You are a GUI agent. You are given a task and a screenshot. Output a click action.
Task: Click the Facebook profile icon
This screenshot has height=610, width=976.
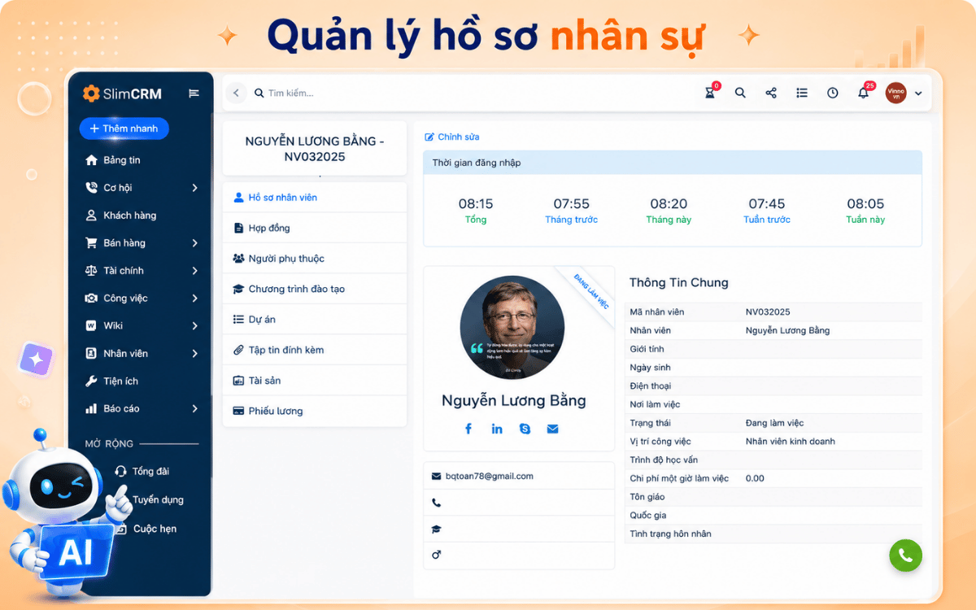[x=468, y=429]
